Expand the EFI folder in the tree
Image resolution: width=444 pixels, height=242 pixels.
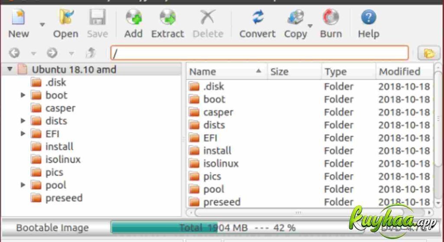coord(23,134)
